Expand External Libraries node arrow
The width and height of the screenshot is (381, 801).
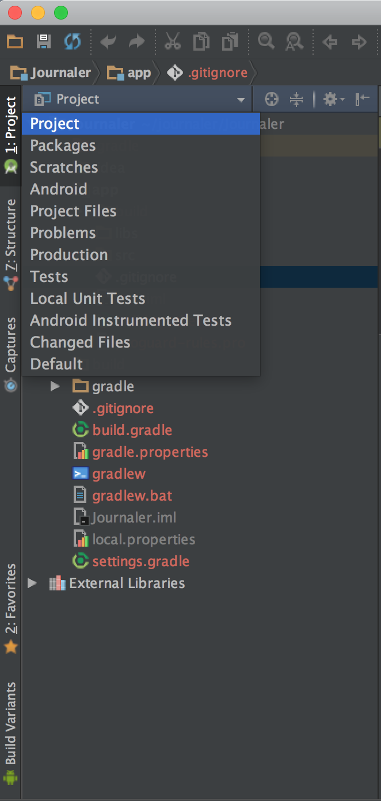pyautogui.click(x=32, y=583)
